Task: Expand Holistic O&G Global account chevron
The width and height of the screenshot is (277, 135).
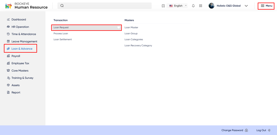Action: point(246,6)
